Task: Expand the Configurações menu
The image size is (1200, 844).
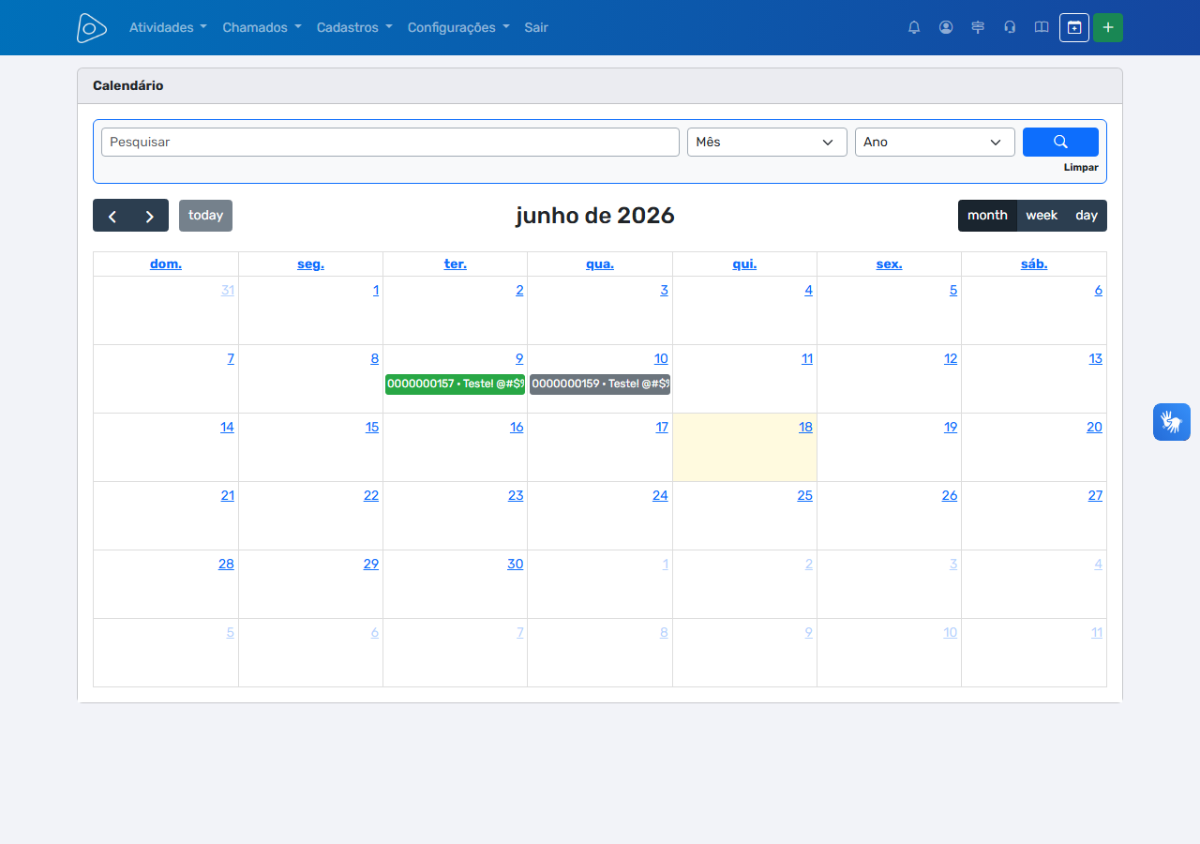Action: pyautogui.click(x=458, y=27)
